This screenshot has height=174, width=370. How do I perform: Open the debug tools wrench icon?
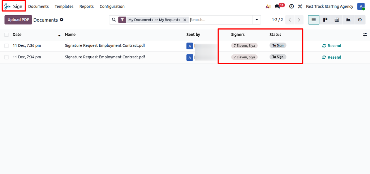coord(300,6)
